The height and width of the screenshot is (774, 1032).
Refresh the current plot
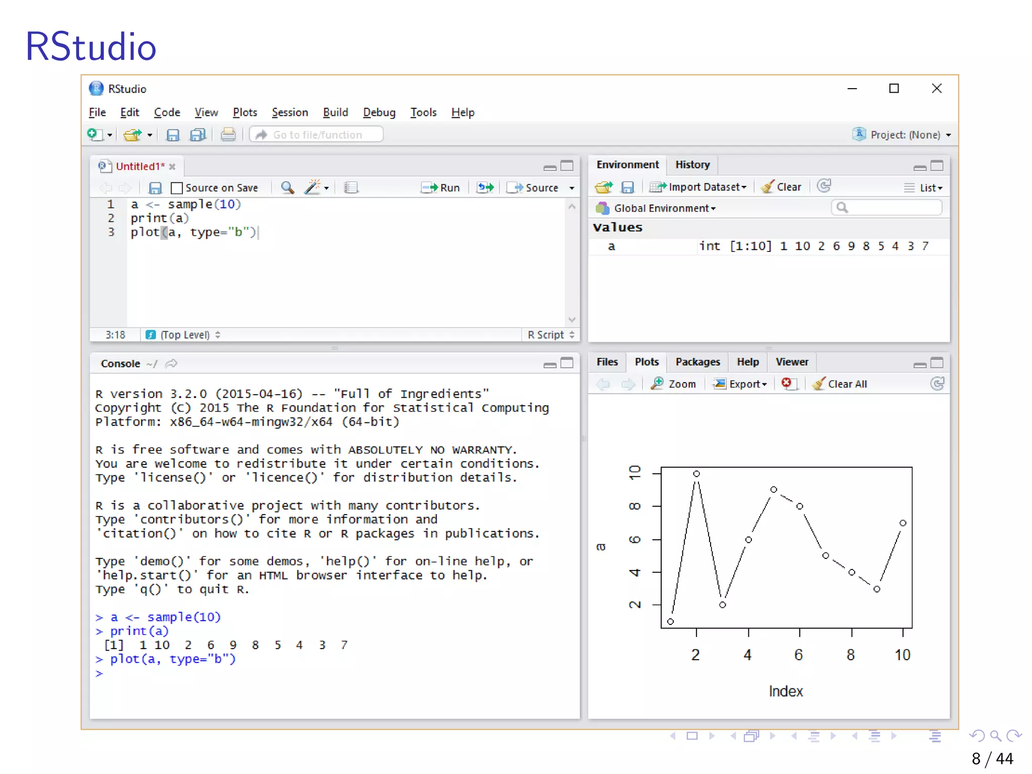click(x=937, y=383)
